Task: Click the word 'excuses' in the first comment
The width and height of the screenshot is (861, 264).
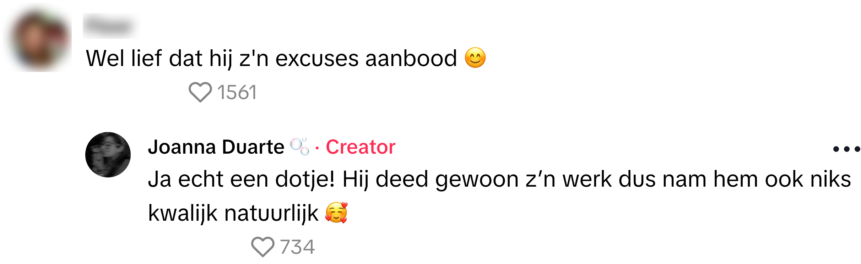Action: [x=317, y=59]
